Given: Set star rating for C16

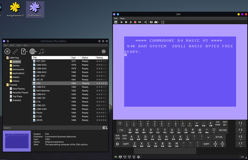Looking at the screenshot, I should tap(101, 102).
